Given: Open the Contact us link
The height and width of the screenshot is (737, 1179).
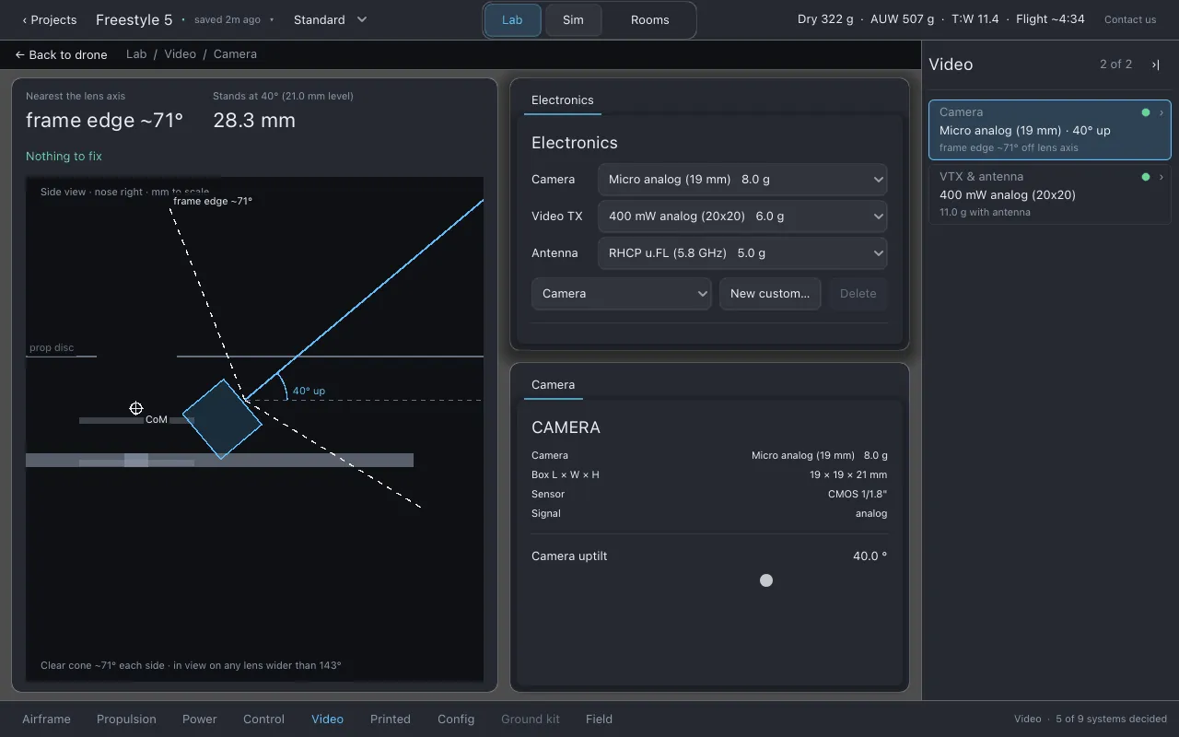Looking at the screenshot, I should click(x=1130, y=19).
